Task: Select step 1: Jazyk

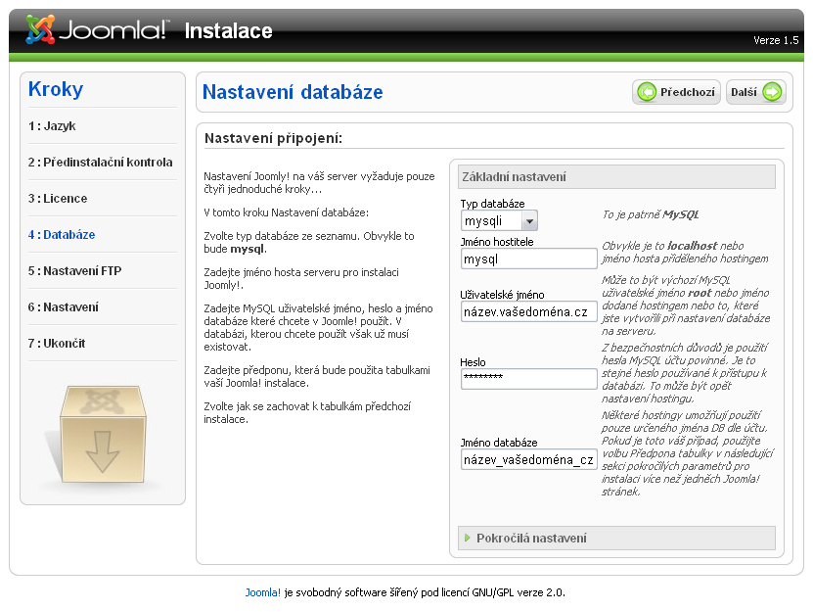Action: [x=52, y=126]
